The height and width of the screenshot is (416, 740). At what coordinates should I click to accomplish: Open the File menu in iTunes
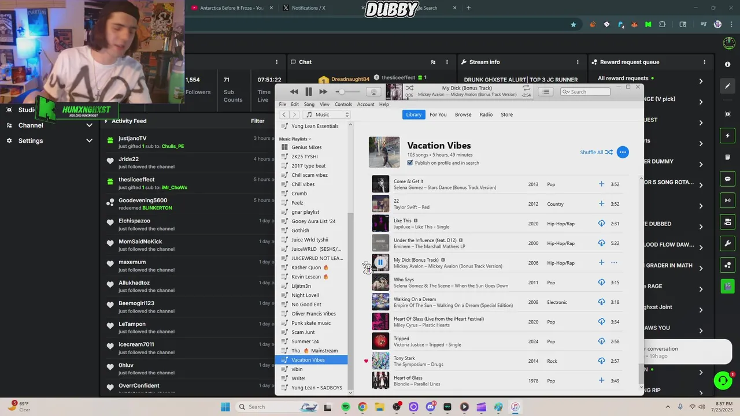click(x=283, y=105)
